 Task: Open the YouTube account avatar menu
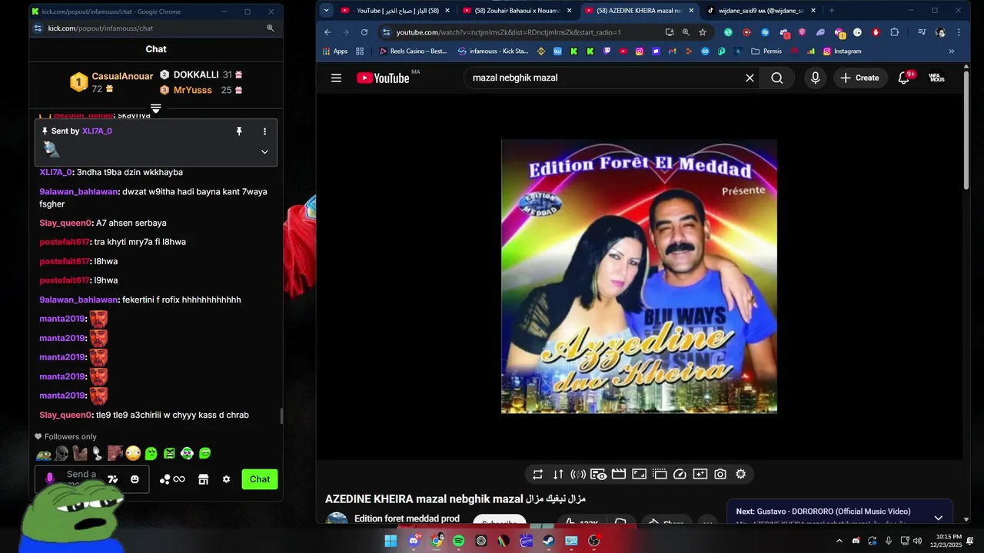(x=936, y=78)
